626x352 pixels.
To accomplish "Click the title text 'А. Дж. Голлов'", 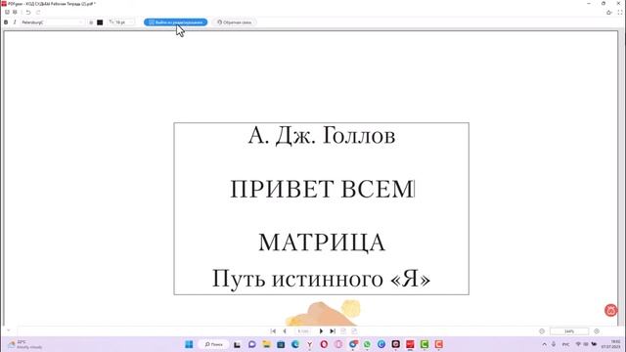I will click(x=322, y=136).
